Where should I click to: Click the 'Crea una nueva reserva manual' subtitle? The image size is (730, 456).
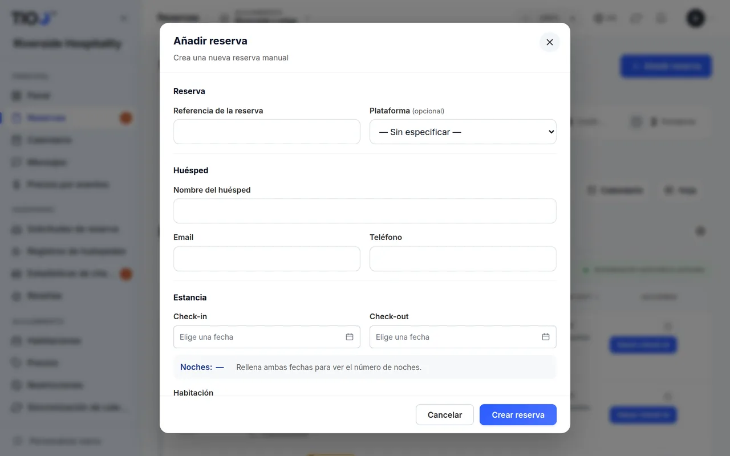point(231,58)
